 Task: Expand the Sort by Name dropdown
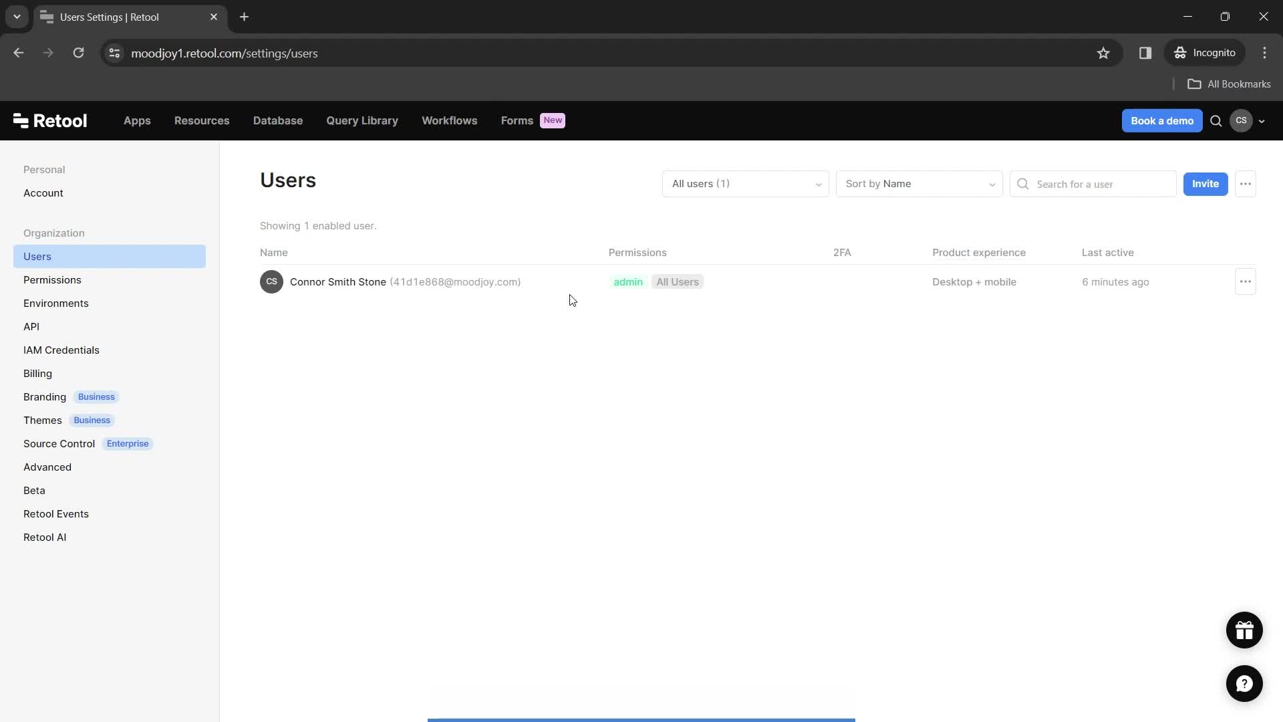[919, 183]
